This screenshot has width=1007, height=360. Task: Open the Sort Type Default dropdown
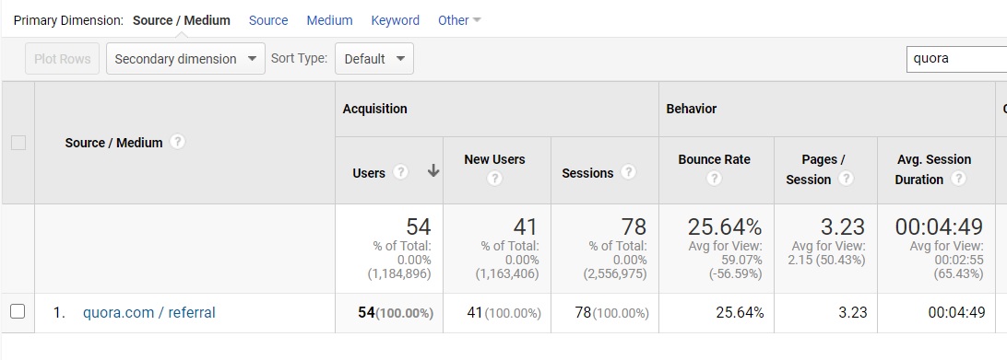pyautogui.click(x=374, y=58)
